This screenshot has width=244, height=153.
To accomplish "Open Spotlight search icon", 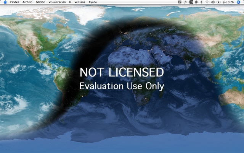I will point(238,2).
